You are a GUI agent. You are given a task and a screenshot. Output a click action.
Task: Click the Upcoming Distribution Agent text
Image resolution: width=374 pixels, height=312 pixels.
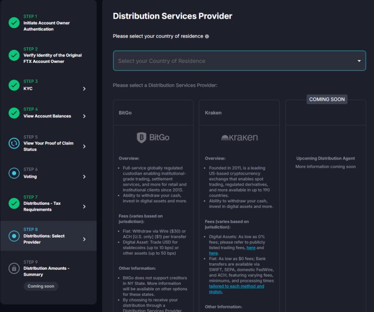pos(325,159)
